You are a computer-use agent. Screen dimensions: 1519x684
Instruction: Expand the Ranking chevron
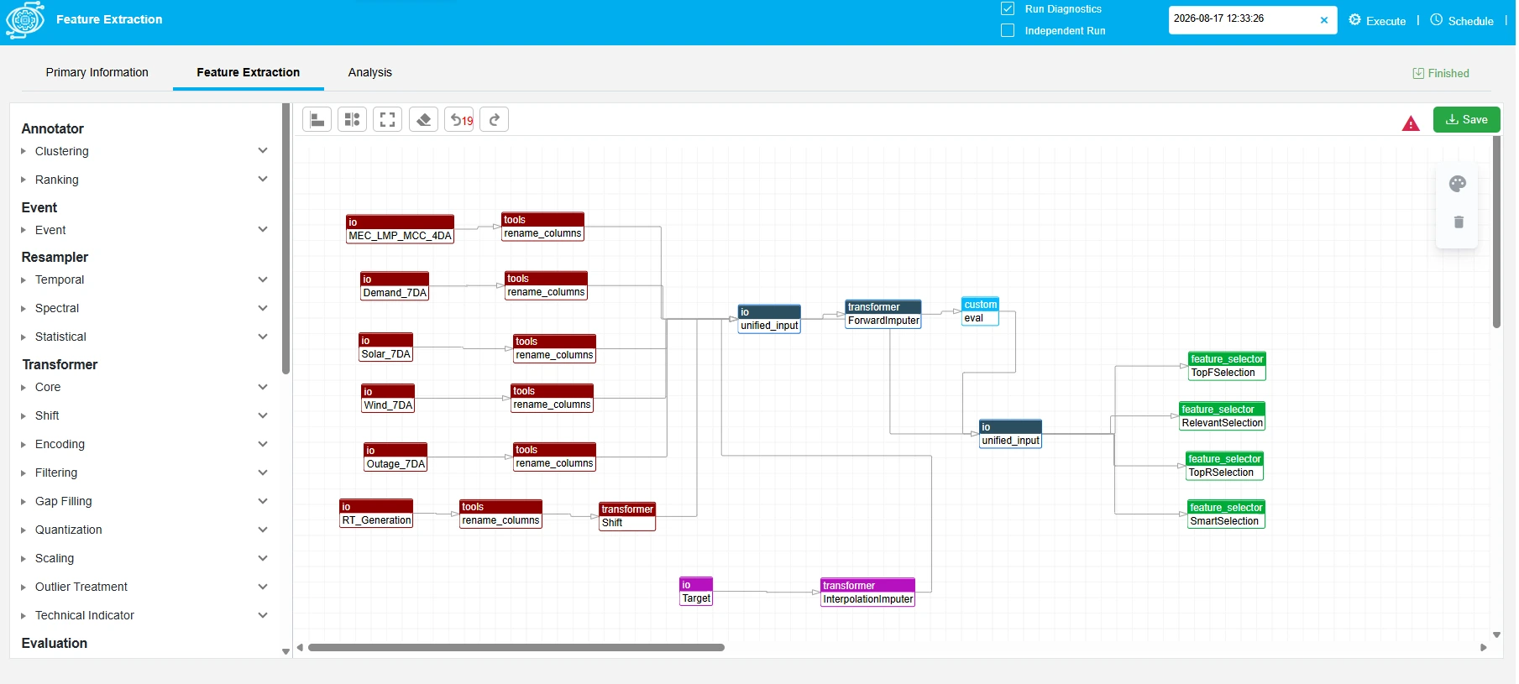pyautogui.click(x=263, y=180)
